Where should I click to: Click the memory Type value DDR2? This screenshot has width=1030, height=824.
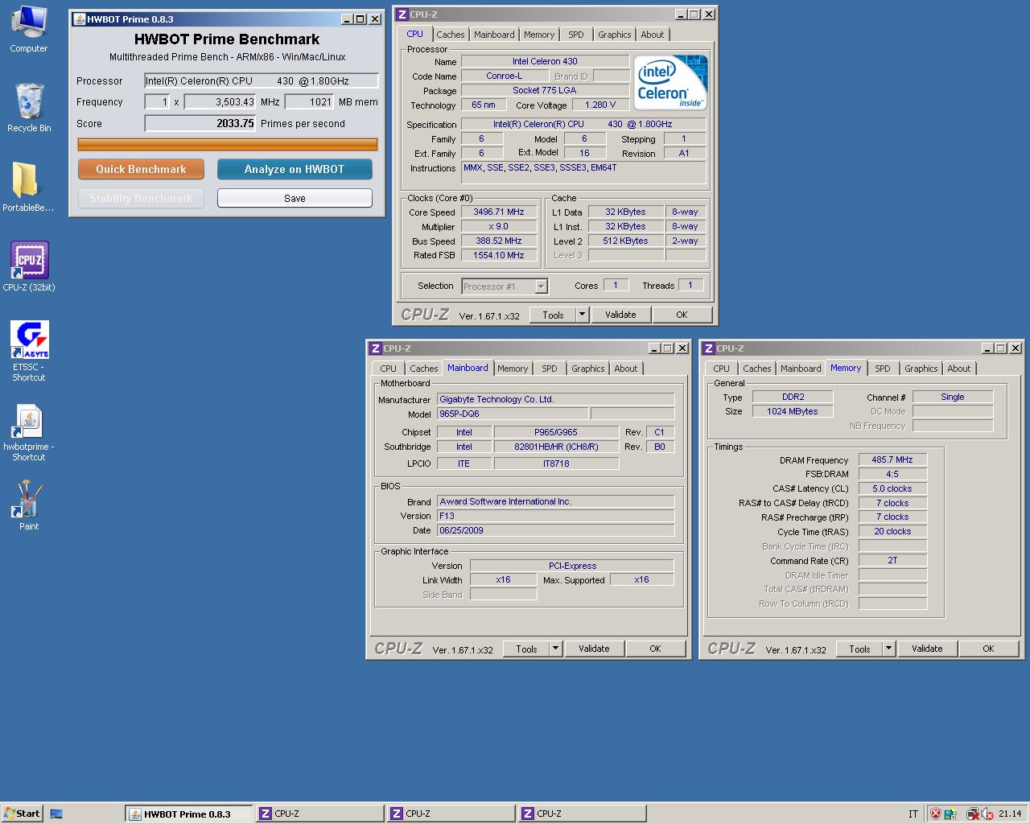[x=793, y=397]
